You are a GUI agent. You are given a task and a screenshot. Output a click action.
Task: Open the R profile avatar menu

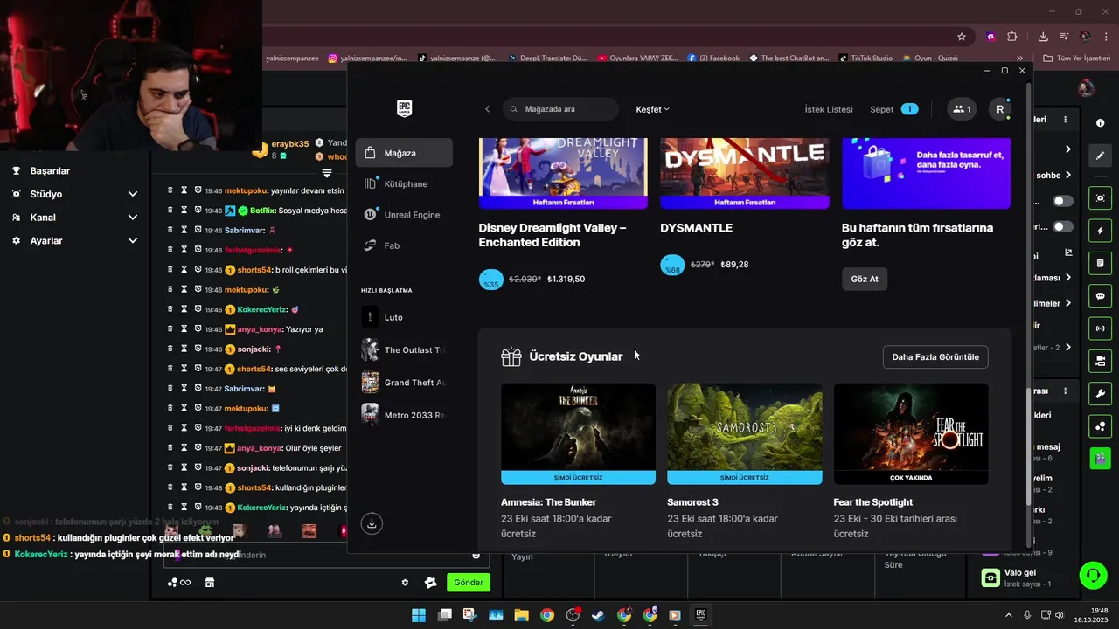(x=1000, y=109)
